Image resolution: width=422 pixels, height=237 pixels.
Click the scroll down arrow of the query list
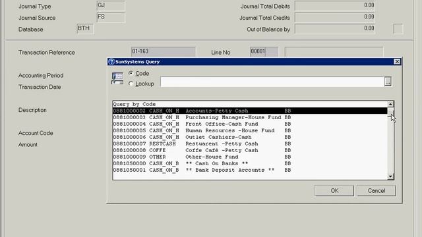[390, 176]
